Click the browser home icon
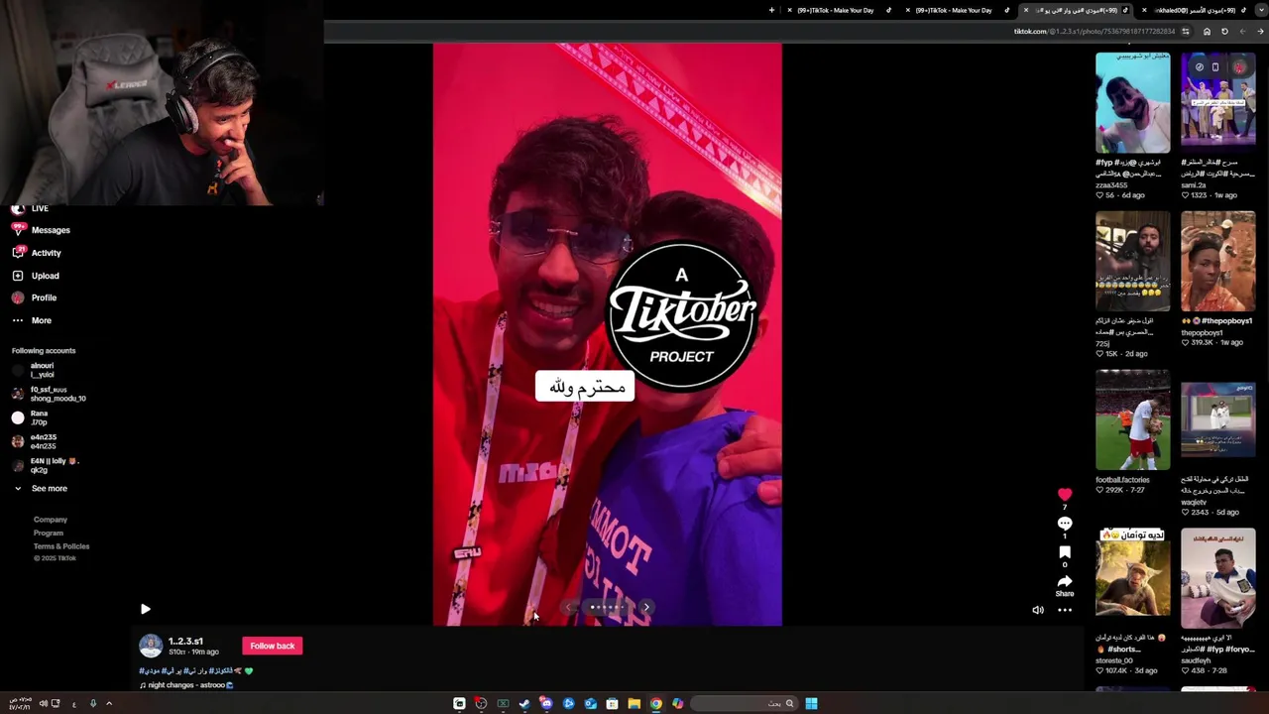The height and width of the screenshot is (714, 1269). pos(1207,32)
